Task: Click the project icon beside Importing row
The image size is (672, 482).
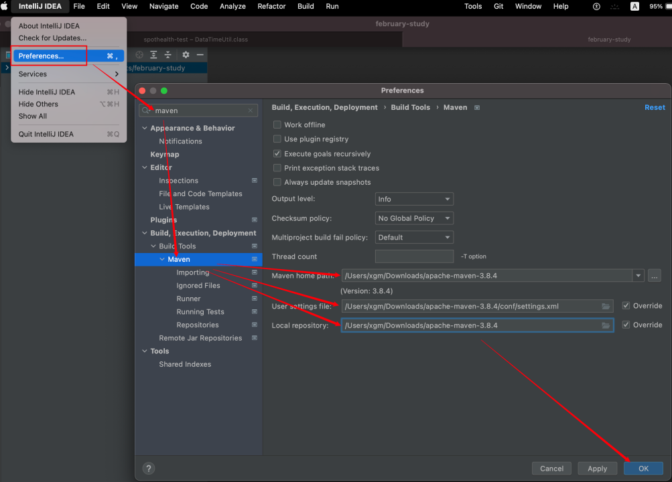Action: tap(255, 272)
